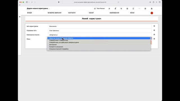Click Справжнє ім'я input field
180x101 pixels.
click(x=100, y=31)
